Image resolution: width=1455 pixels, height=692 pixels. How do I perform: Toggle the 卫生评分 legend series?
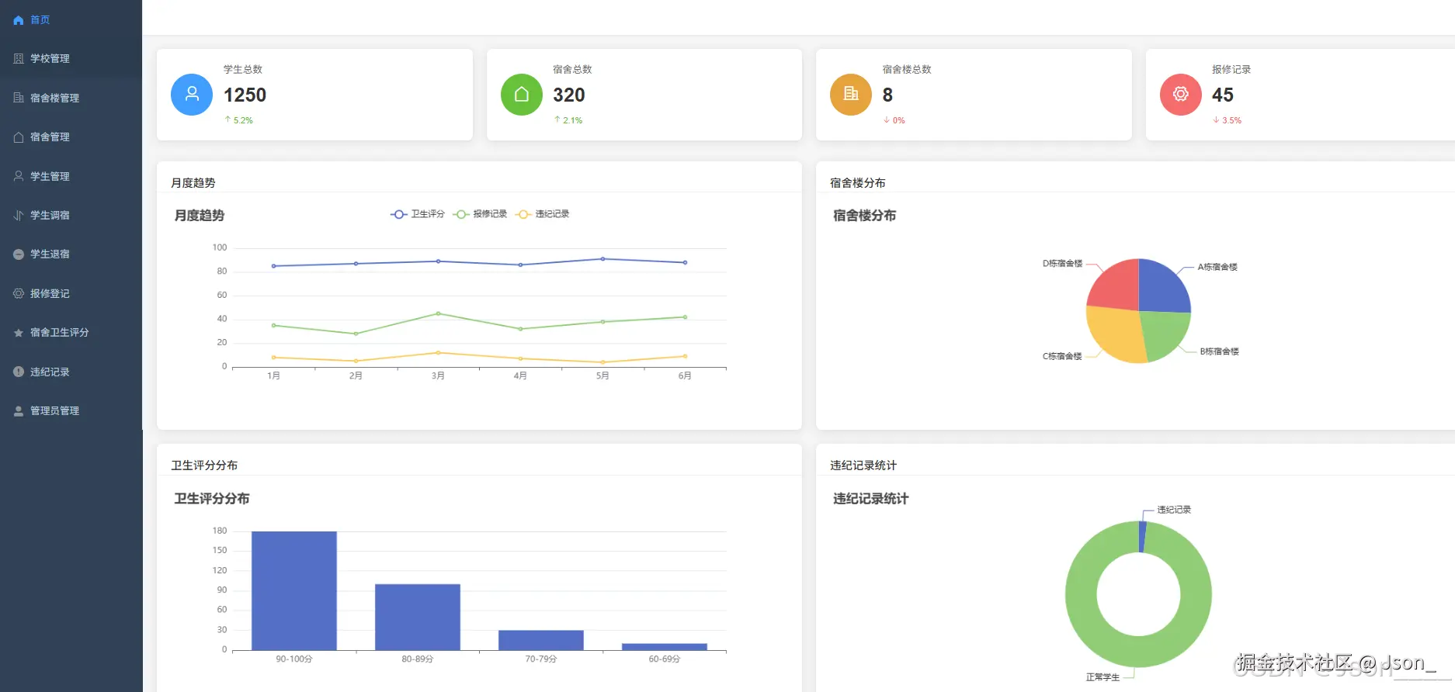[418, 214]
